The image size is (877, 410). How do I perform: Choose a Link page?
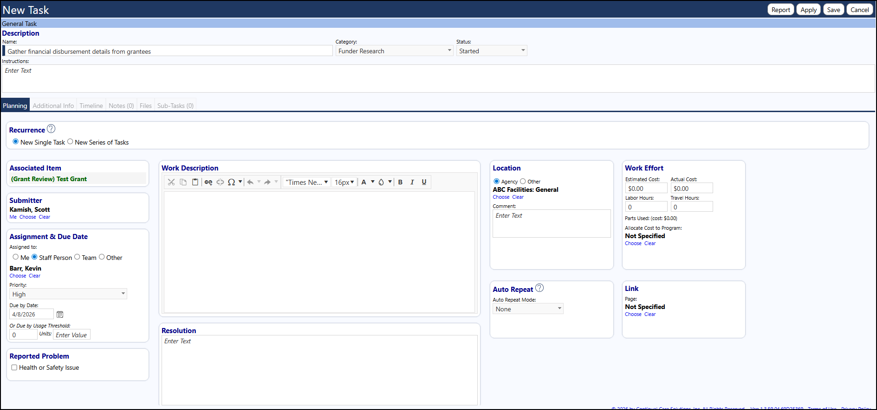click(633, 314)
